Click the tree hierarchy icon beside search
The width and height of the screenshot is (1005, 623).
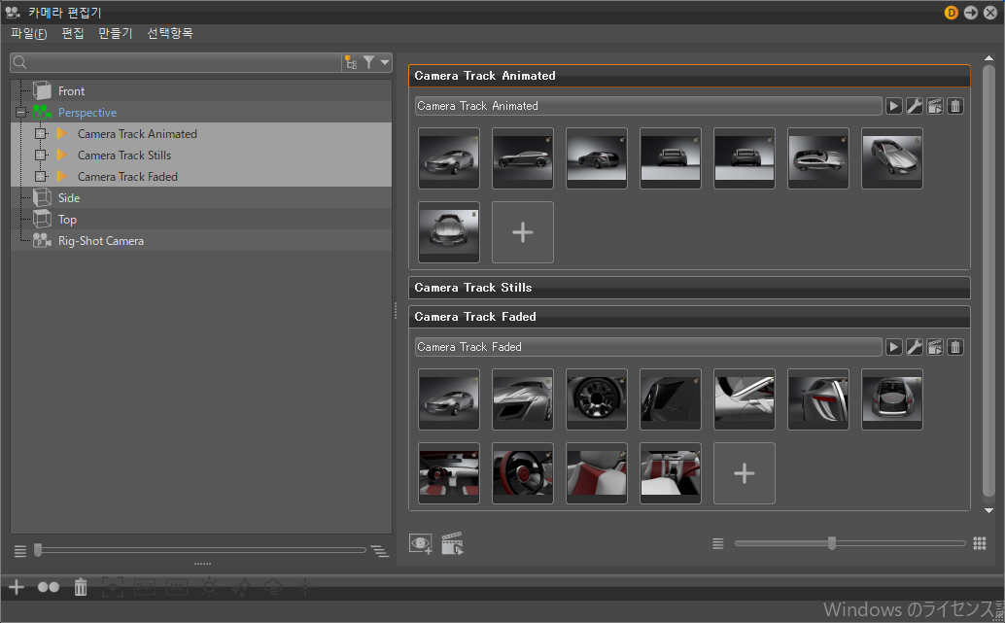point(351,62)
